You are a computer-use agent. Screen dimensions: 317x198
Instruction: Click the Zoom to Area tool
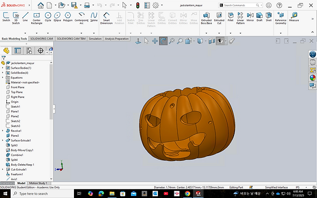(x=180, y=41)
